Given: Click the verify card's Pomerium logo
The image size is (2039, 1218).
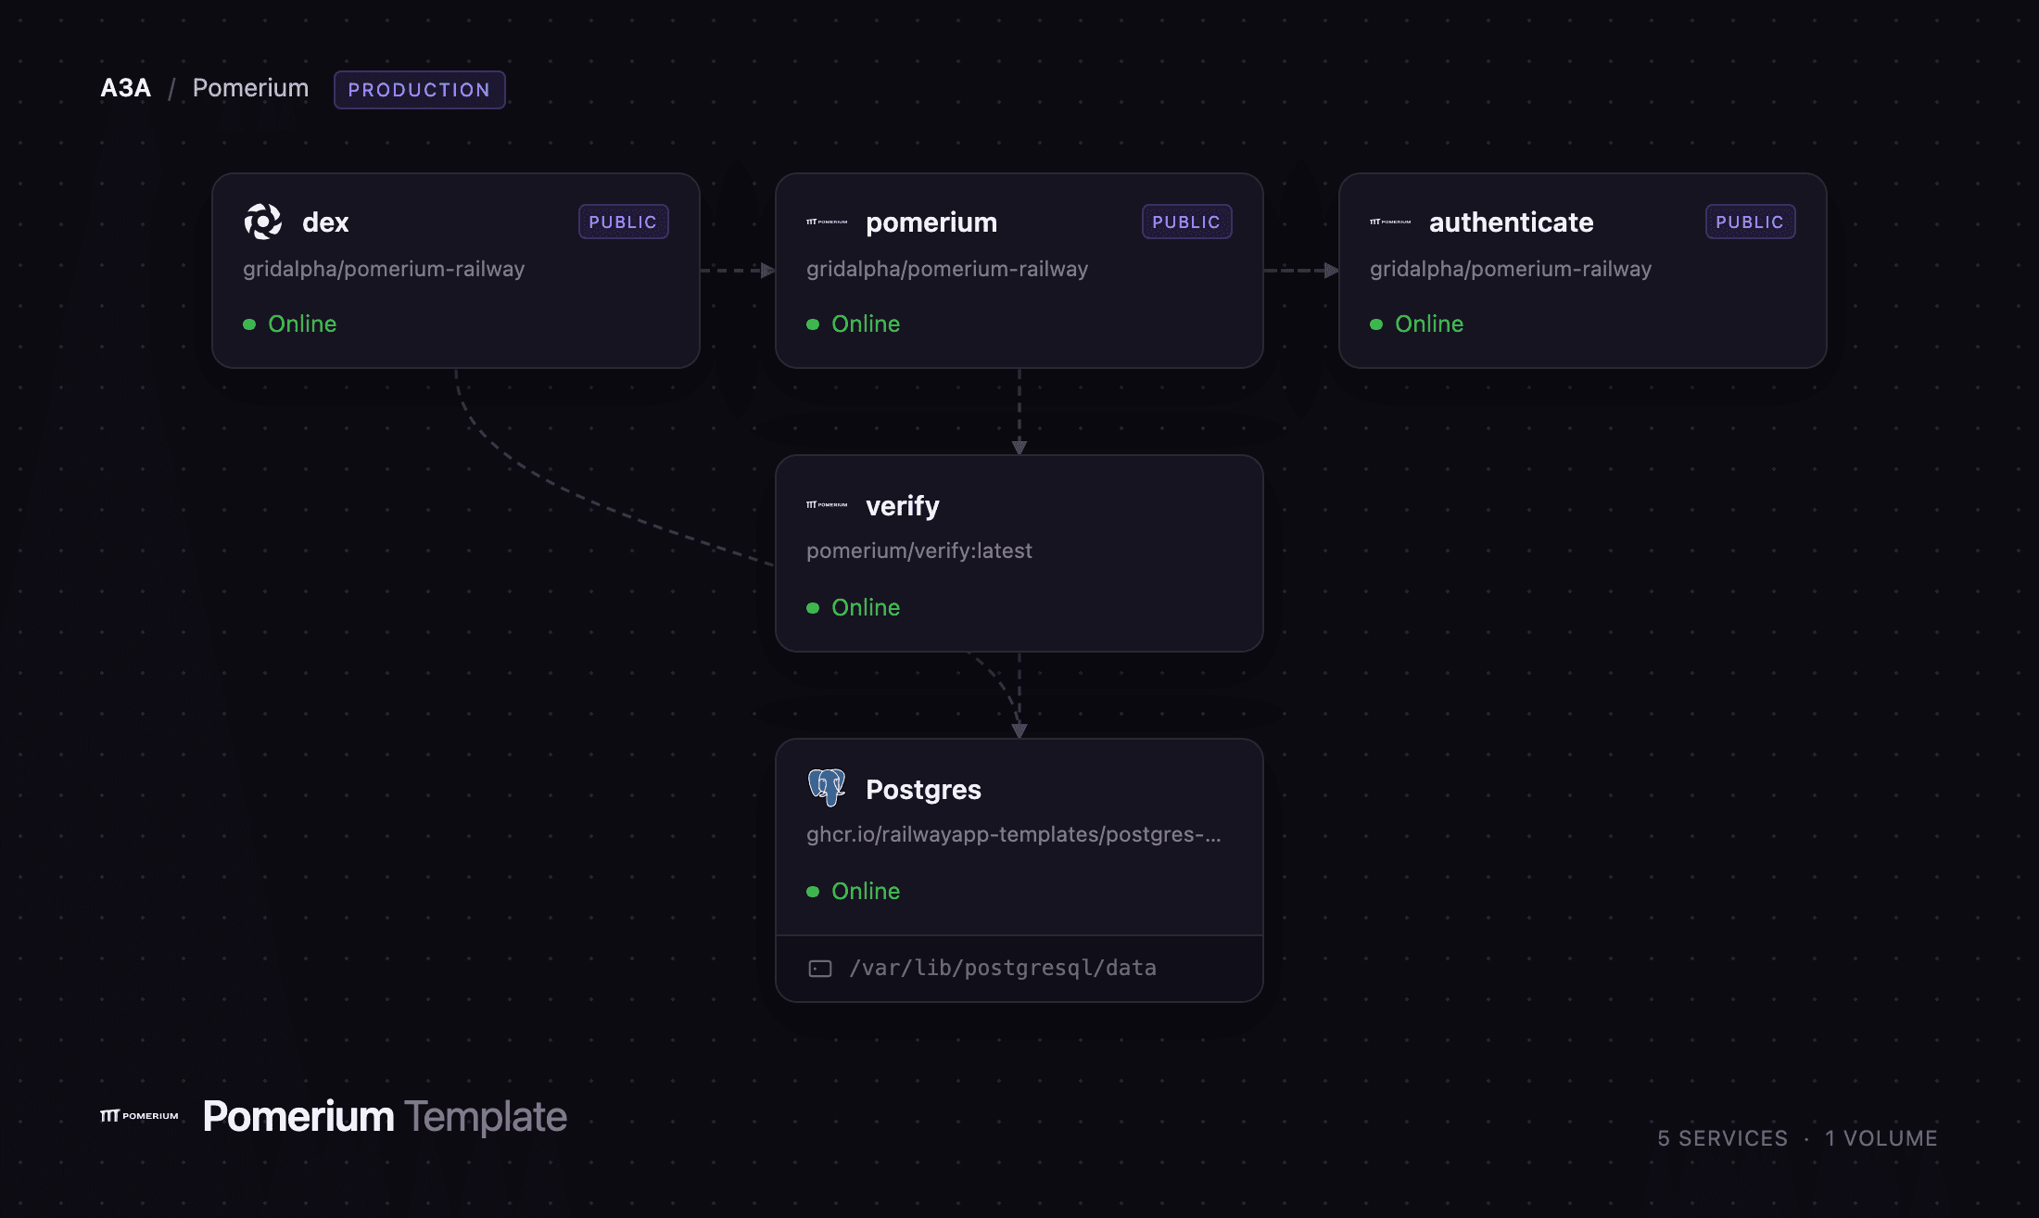Looking at the screenshot, I should coord(827,505).
